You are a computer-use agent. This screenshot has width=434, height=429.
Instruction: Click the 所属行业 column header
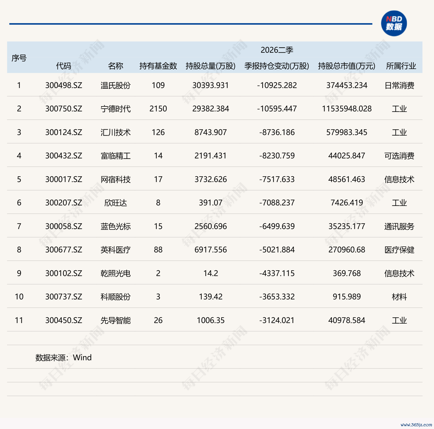pos(401,66)
